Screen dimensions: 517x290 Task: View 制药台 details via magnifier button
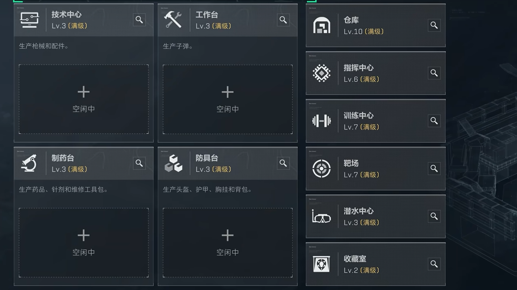139,163
